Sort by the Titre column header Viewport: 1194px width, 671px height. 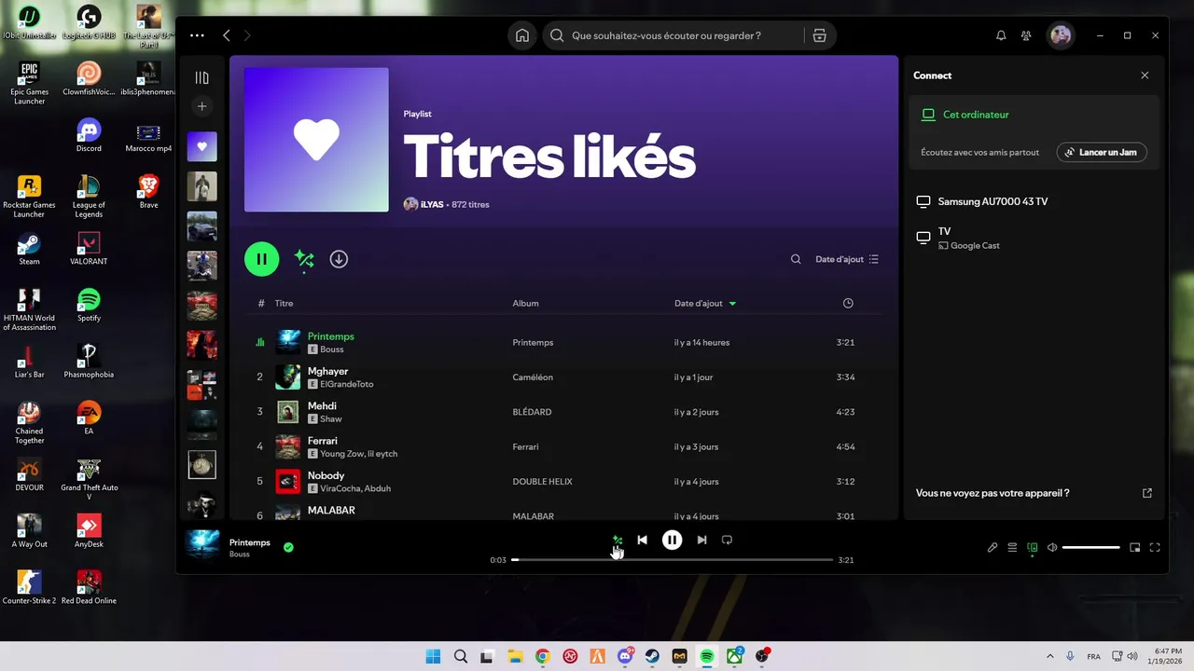coord(284,303)
